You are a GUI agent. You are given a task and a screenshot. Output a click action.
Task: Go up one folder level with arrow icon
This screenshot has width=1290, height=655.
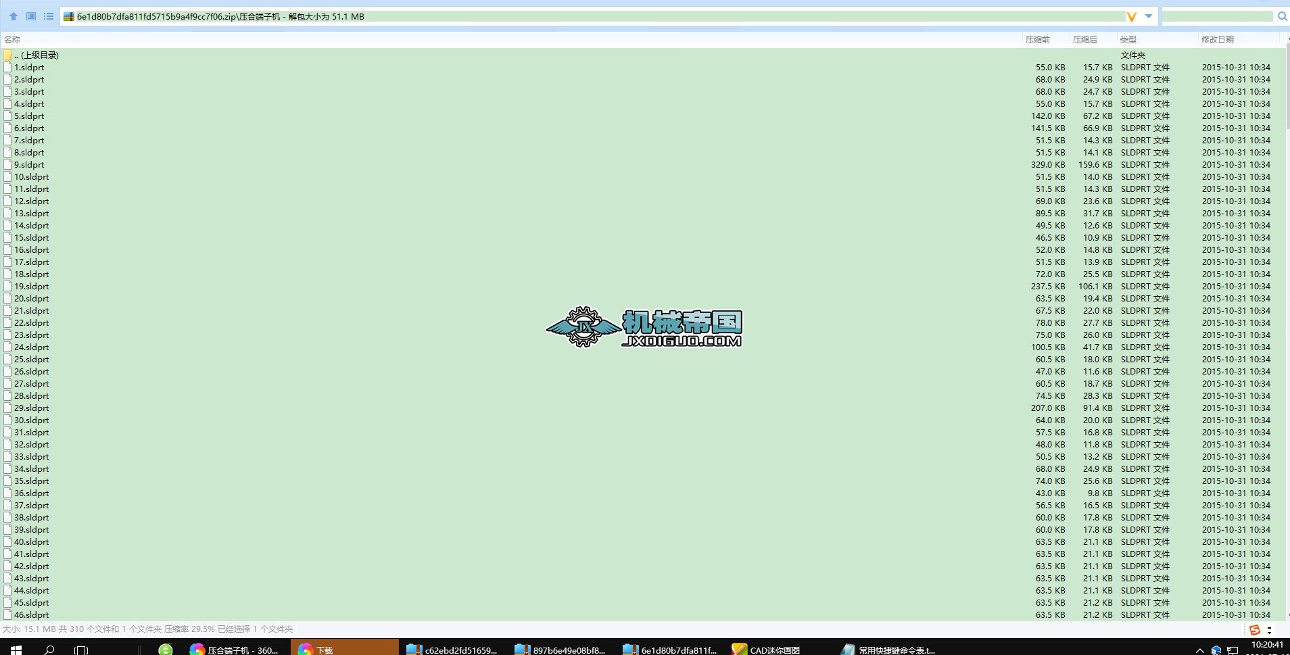click(x=14, y=16)
